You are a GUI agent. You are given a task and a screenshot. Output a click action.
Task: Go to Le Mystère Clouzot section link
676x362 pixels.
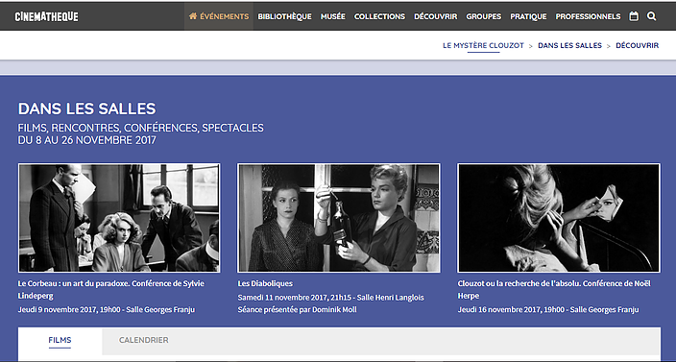click(x=483, y=45)
